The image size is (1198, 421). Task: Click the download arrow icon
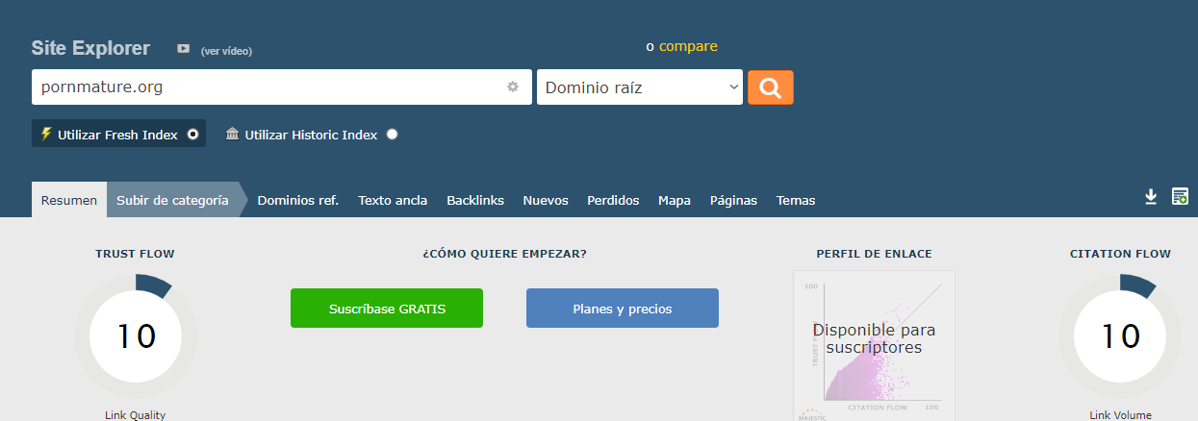(1150, 196)
